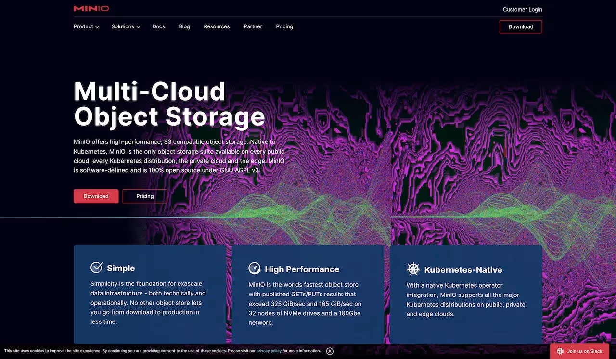Open the Resources menu item
616x359 pixels.
217,26
